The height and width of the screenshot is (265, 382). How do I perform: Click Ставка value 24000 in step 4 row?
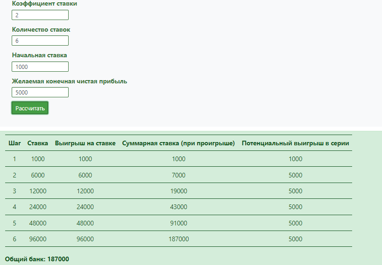click(x=38, y=207)
